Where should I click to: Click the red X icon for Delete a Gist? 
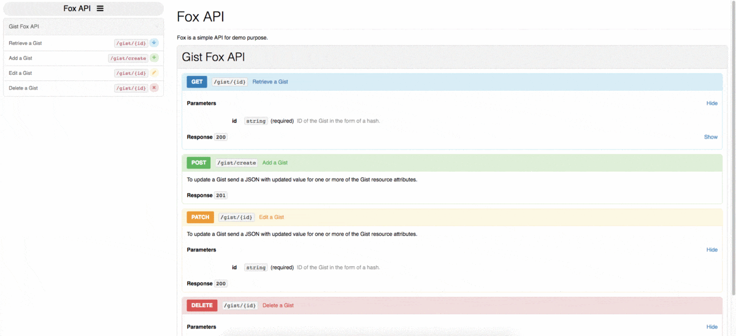154,88
